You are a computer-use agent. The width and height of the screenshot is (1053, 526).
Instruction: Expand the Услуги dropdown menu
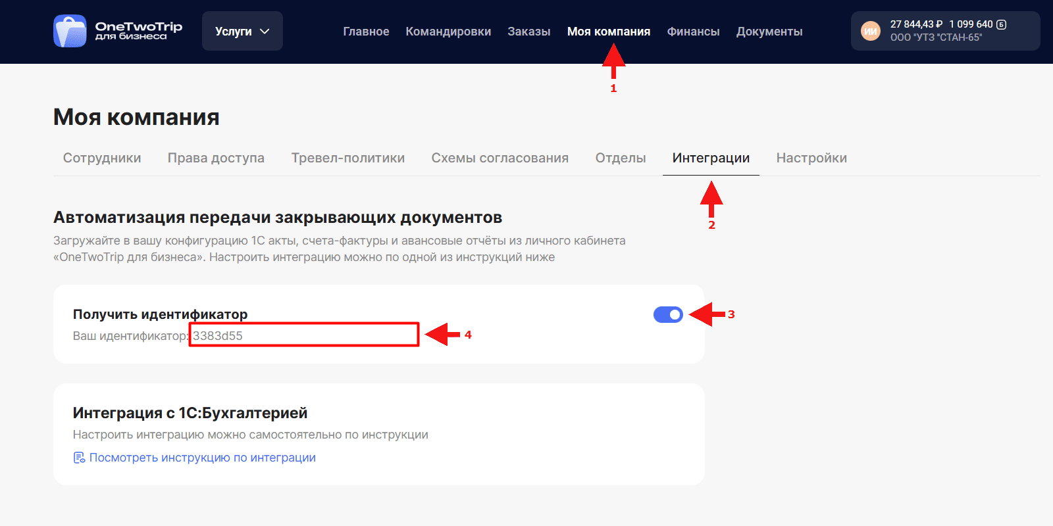coord(242,31)
